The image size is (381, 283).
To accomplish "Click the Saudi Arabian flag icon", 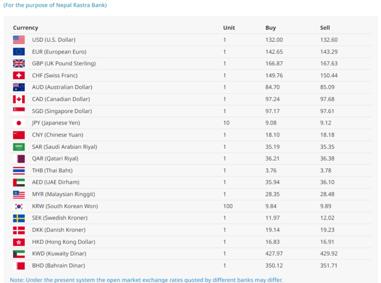I will [x=19, y=147].
